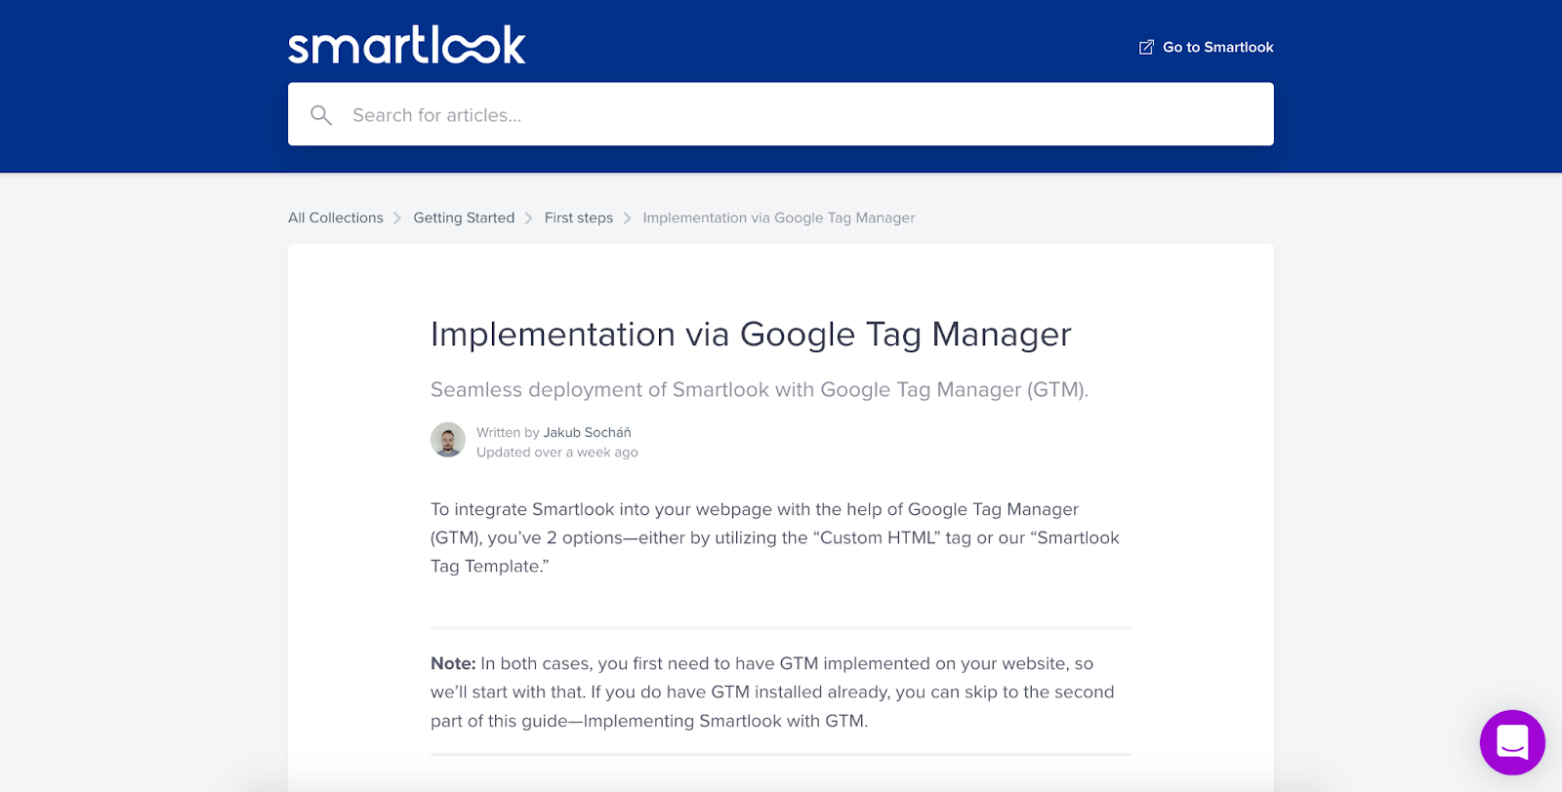Click the bold Note: label
This screenshot has width=1562, height=792.
click(x=453, y=663)
